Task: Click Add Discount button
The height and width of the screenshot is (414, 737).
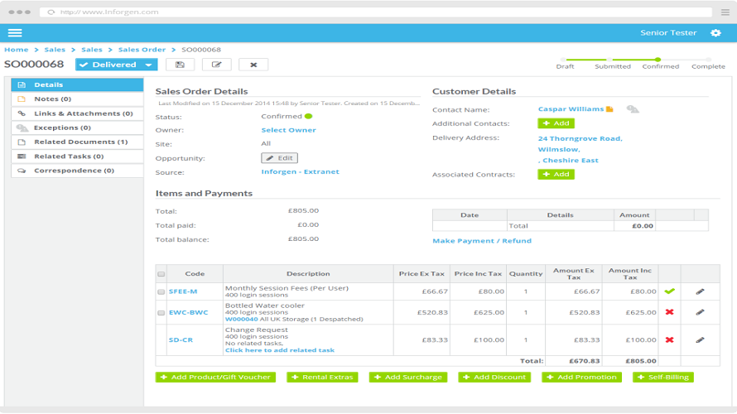Action: click(x=494, y=378)
